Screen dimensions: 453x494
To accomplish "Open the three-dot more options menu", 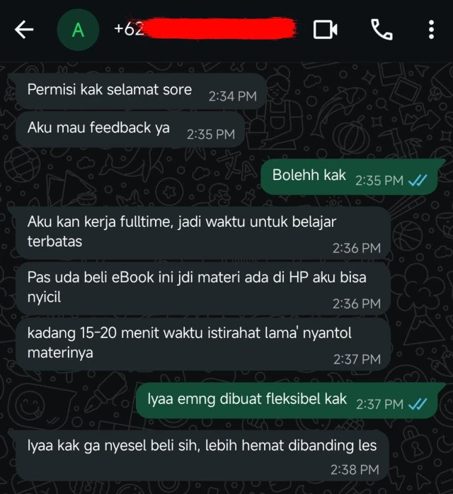I will pyautogui.click(x=431, y=30).
